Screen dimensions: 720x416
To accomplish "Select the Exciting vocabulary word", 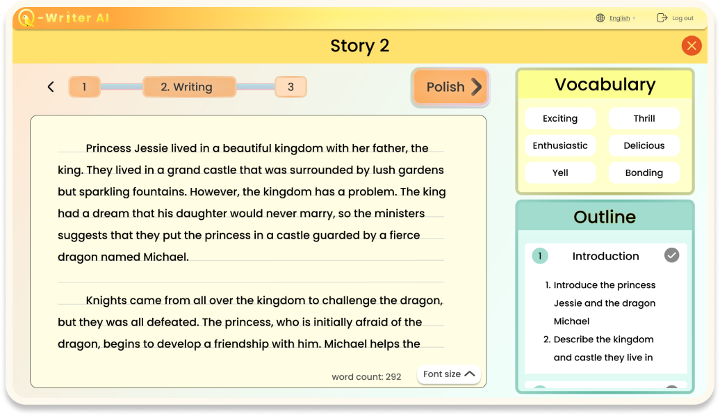I will tap(560, 118).
